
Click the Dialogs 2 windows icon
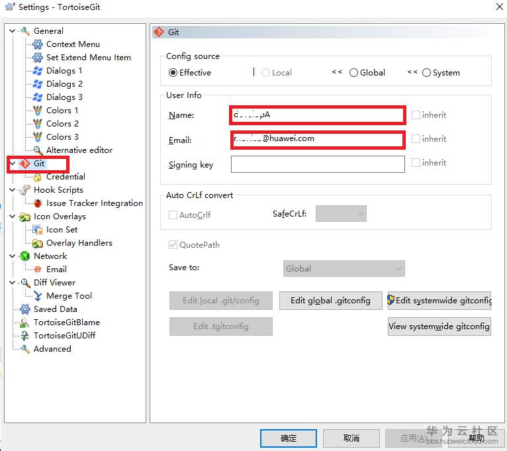(38, 84)
